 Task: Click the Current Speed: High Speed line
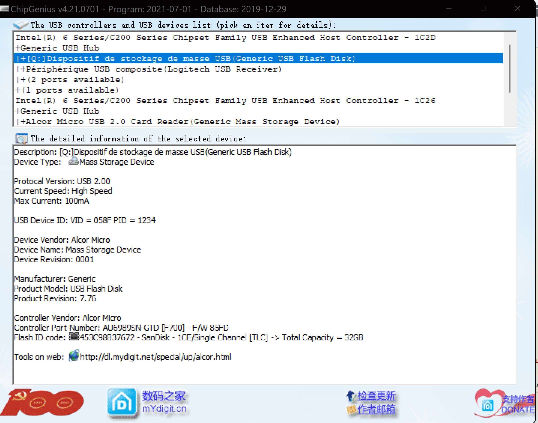pos(63,191)
